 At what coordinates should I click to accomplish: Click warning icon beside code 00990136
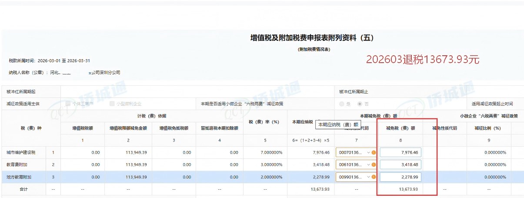374,177
